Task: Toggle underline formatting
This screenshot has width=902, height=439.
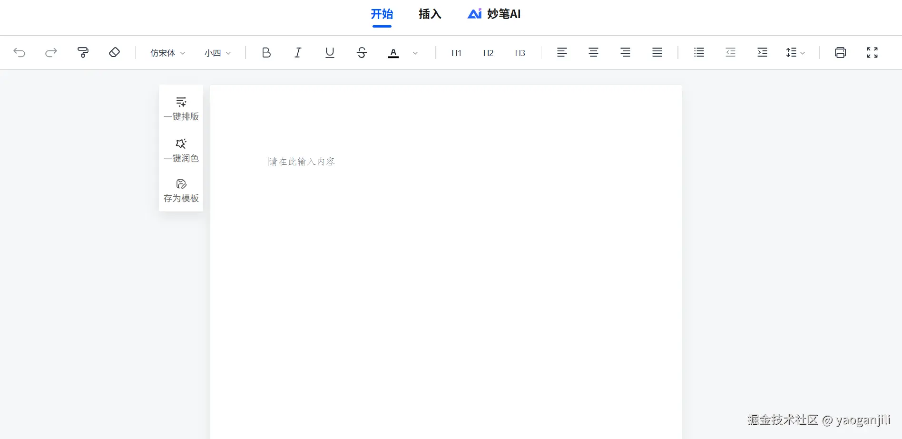Action: (330, 53)
